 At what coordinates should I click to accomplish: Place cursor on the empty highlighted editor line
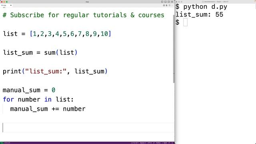(x=88, y=128)
